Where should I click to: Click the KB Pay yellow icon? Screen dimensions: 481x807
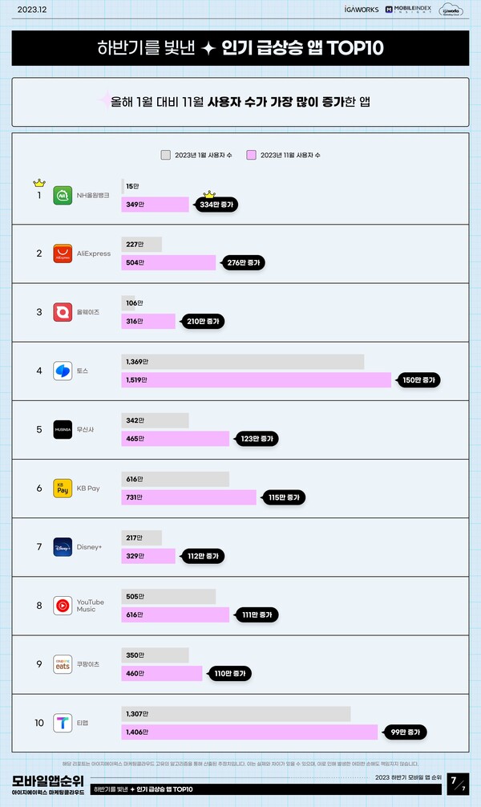tap(63, 489)
